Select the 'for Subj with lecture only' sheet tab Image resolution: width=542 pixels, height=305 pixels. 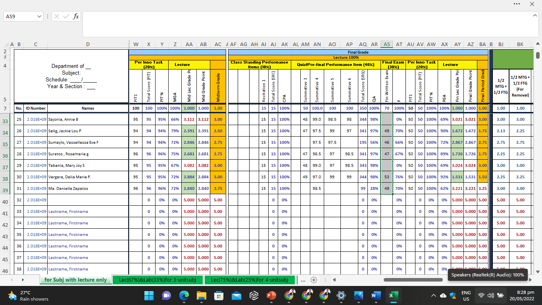(75, 280)
